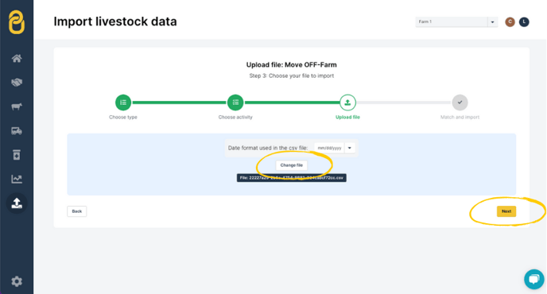Open settings gear icon
This screenshot has height=294, width=547.
click(17, 281)
